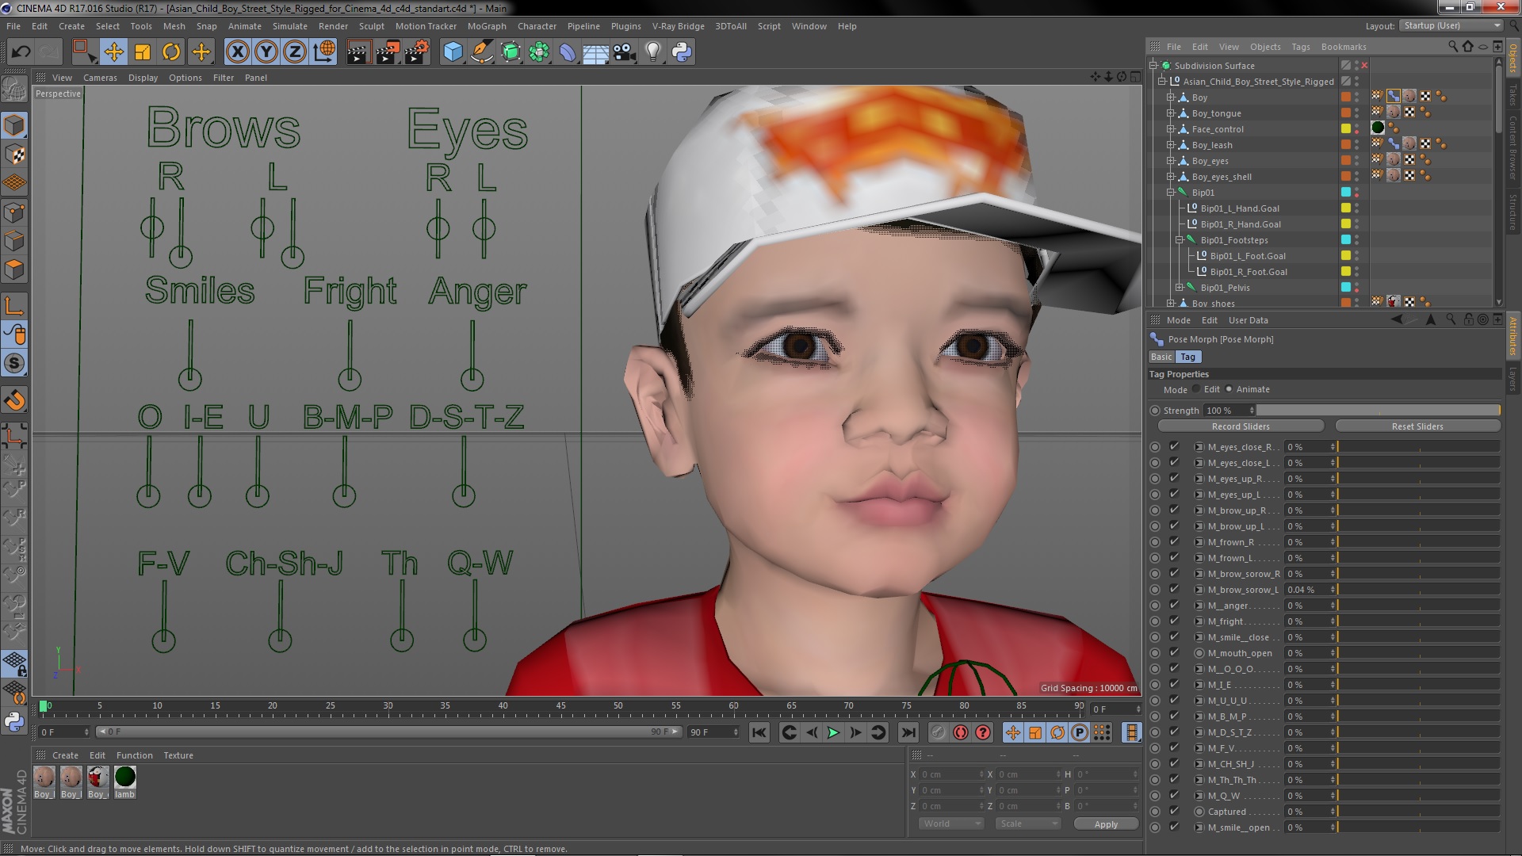The image size is (1522, 856).
Task: Click the coordinate system icon
Action: point(324,52)
